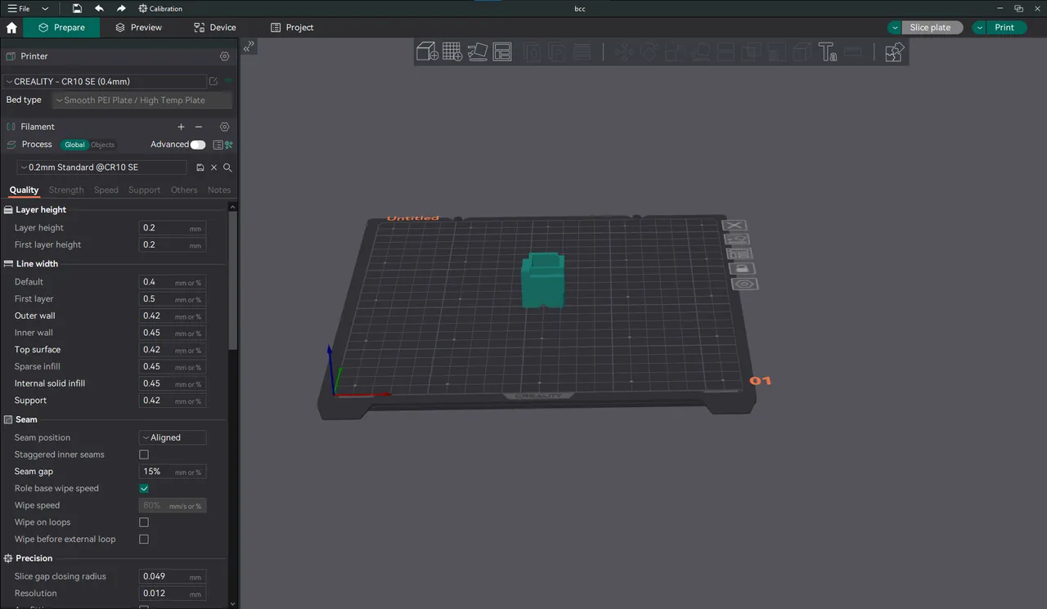1047x609 pixels.
Task: Toggle the Advanced process switch
Action: [197, 144]
